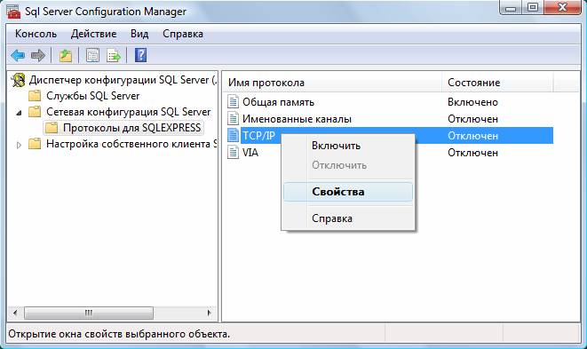Select Службы SQL Server tree item
Screen dimensions: 587x349
tap(93, 96)
